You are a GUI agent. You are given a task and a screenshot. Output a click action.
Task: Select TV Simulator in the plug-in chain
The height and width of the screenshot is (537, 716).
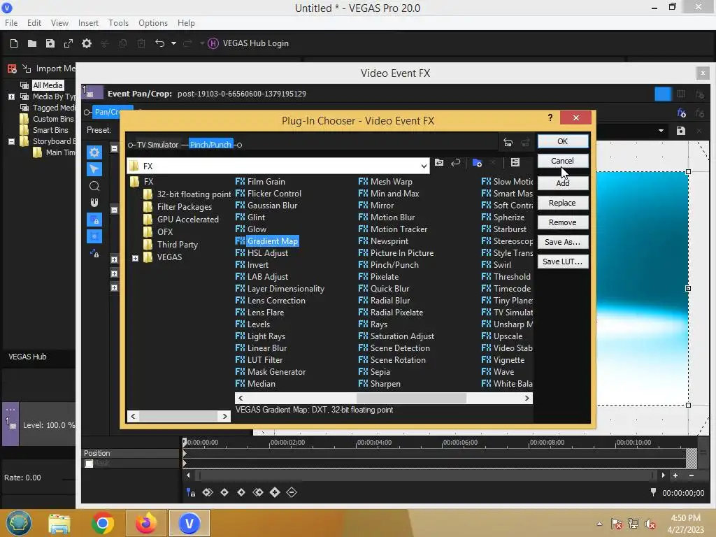click(157, 145)
